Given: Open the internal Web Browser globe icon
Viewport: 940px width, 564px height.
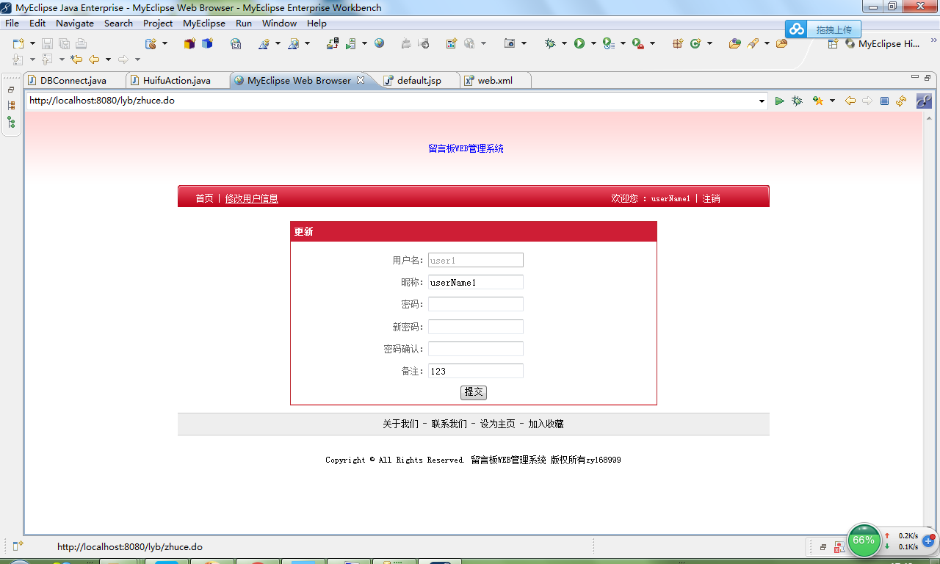Looking at the screenshot, I should (379, 43).
